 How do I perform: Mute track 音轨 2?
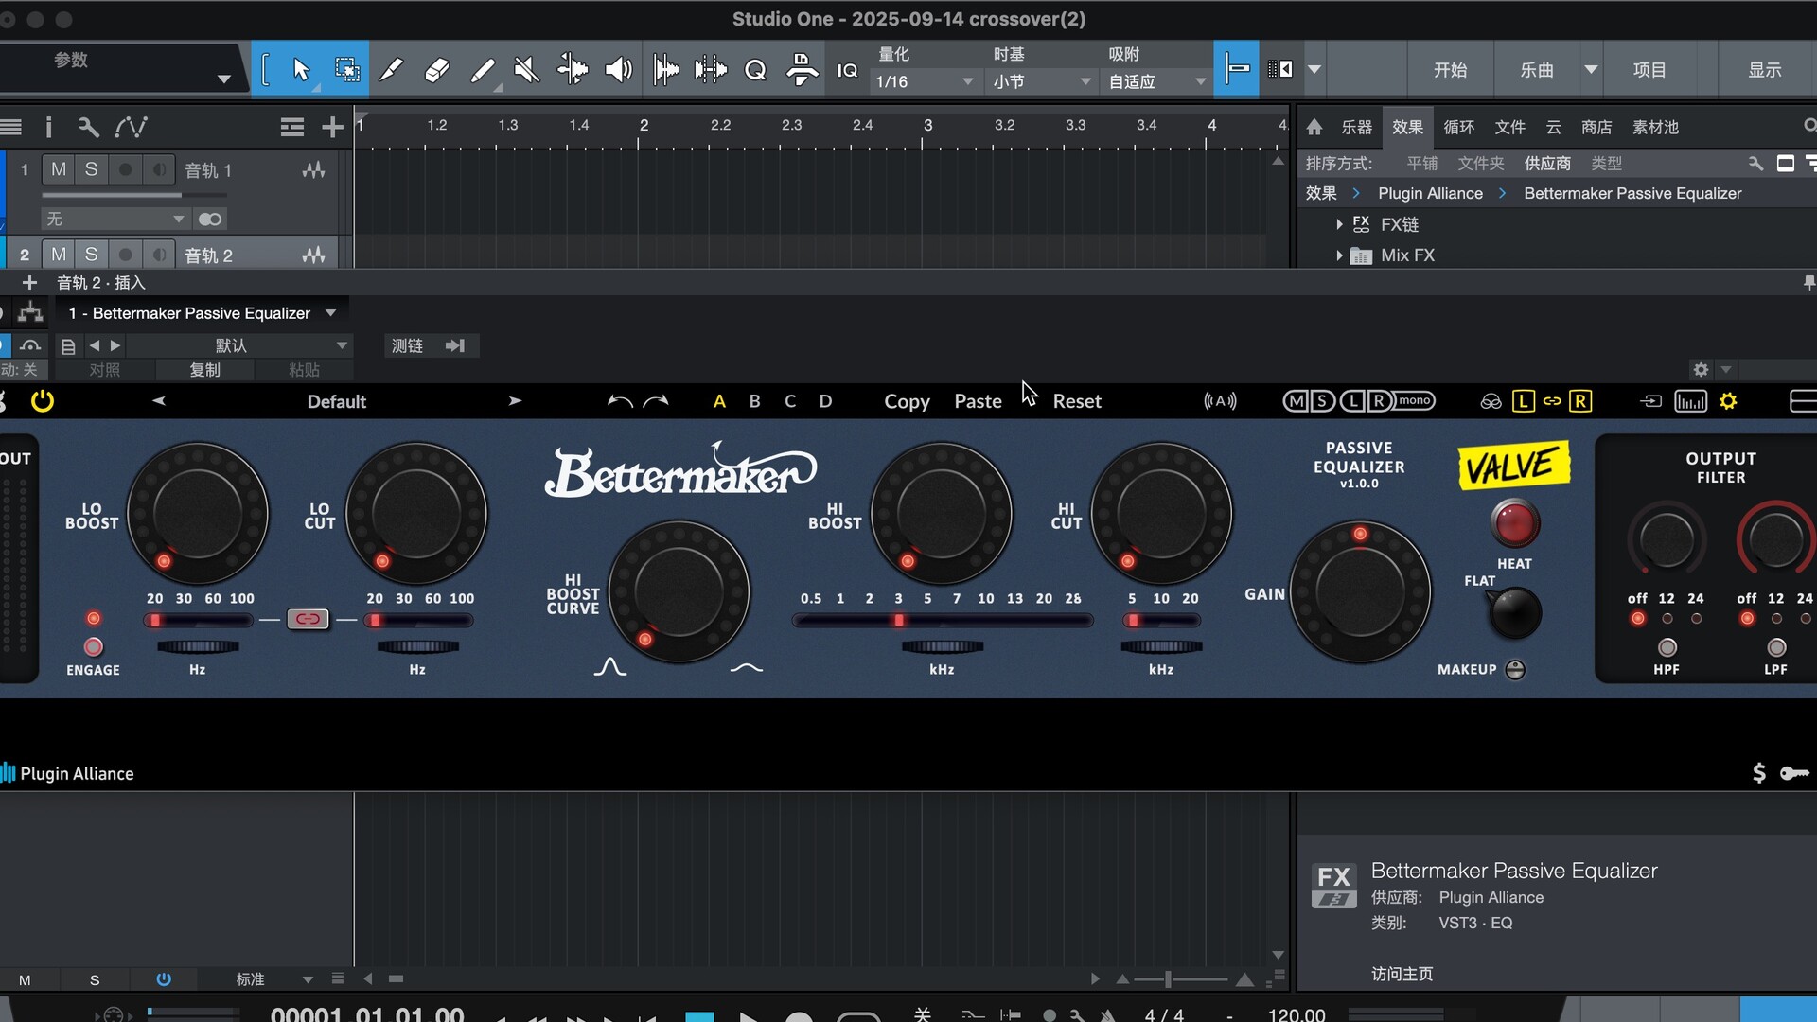pyautogui.click(x=59, y=255)
